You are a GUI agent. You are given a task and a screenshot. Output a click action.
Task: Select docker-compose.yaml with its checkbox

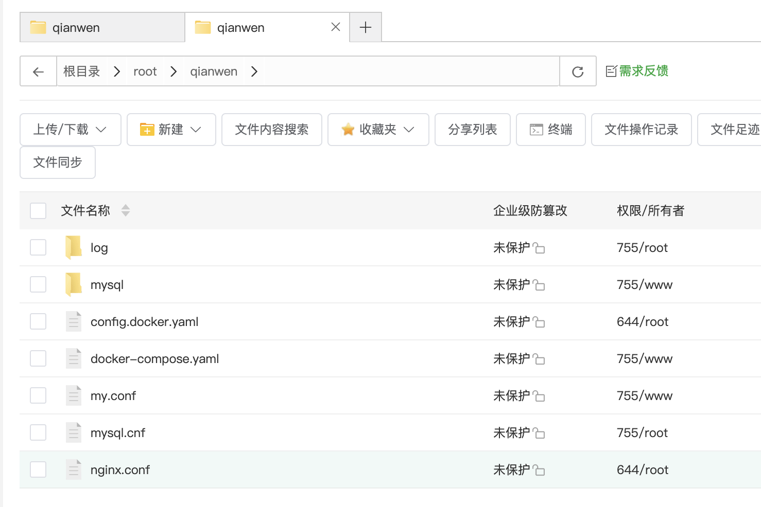coord(38,358)
